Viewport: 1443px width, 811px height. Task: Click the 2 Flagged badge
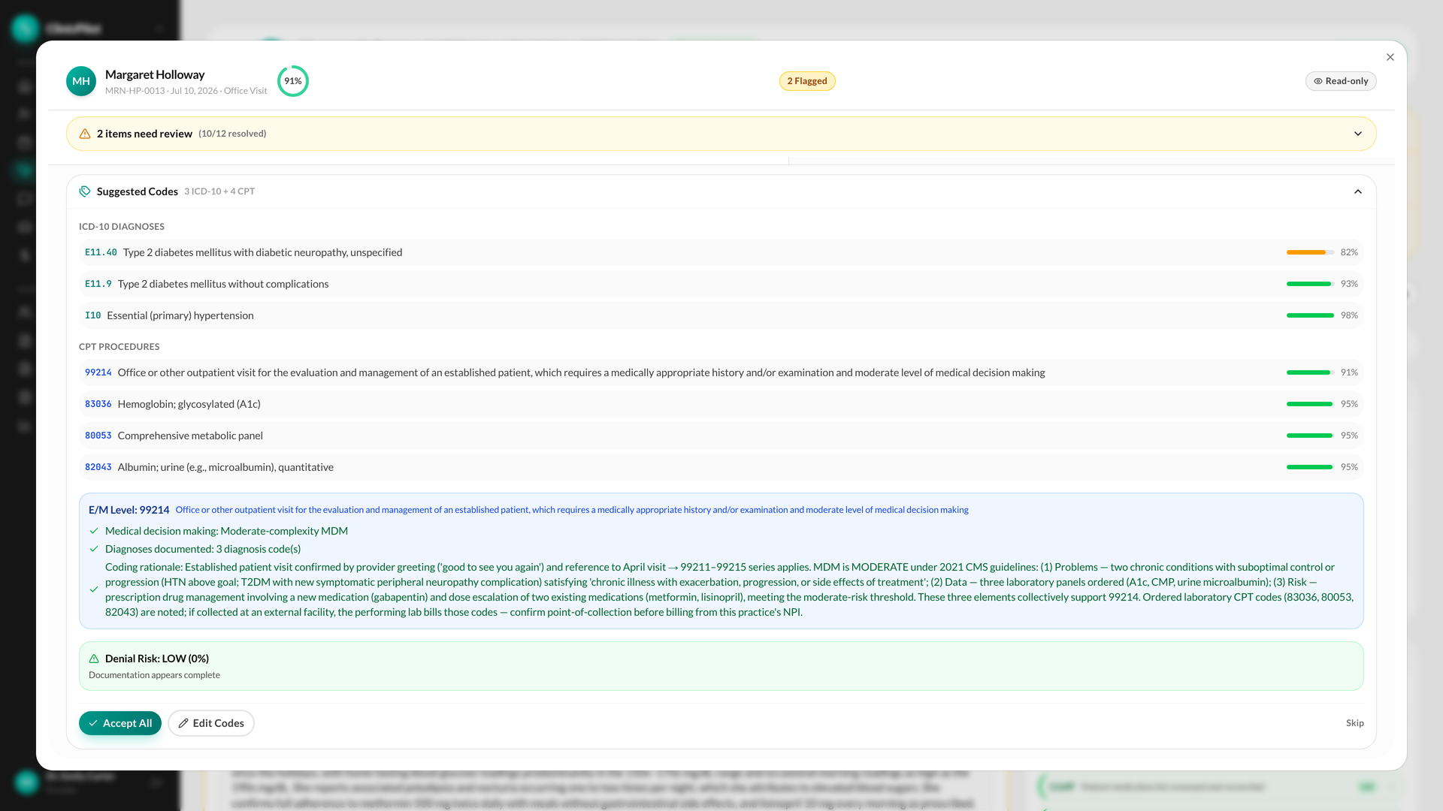tap(807, 81)
